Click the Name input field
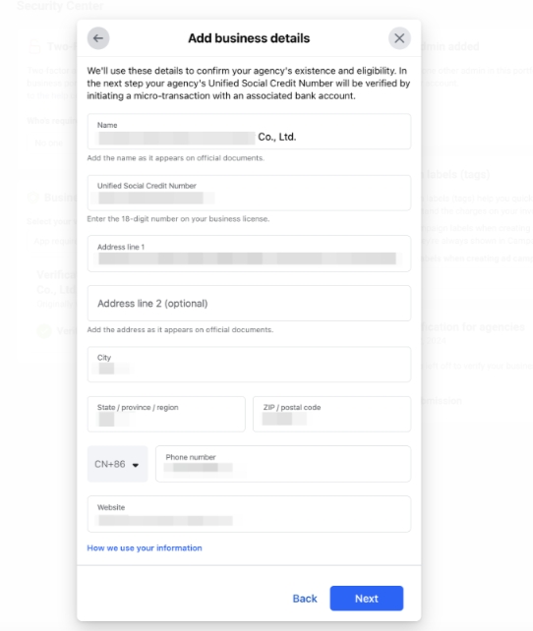 (249, 132)
